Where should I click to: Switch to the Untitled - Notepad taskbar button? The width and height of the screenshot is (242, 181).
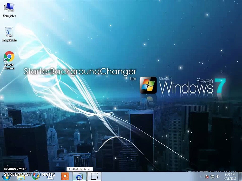click(x=80, y=176)
